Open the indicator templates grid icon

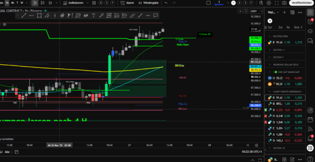94,3
